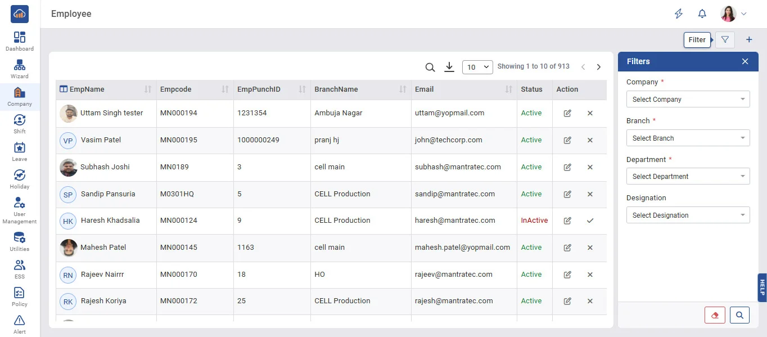Click the search magnifier icon above the table
Viewport: 767px width, 337px height.
click(430, 68)
